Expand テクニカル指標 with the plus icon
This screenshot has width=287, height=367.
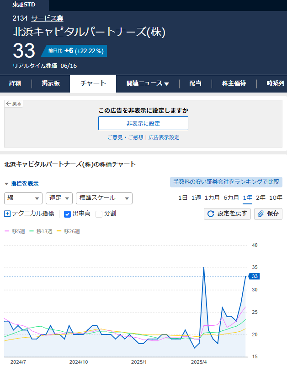point(7,214)
